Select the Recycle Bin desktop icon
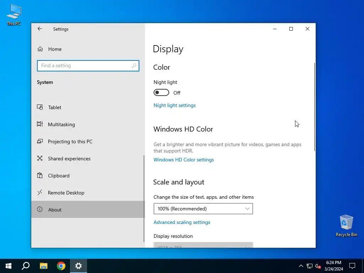 click(346, 226)
